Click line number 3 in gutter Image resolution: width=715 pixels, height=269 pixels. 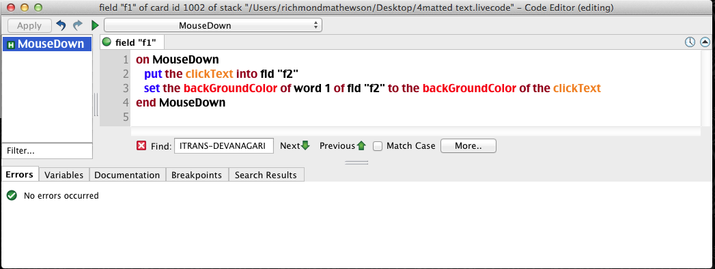click(126, 88)
